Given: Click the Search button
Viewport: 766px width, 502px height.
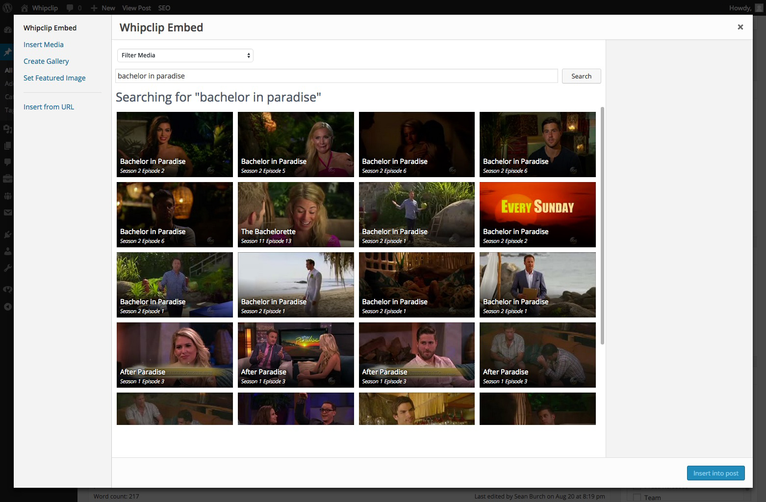Looking at the screenshot, I should pyautogui.click(x=581, y=76).
